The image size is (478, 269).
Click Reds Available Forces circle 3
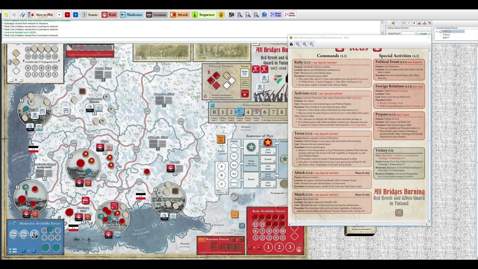click(x=290, y=247)
